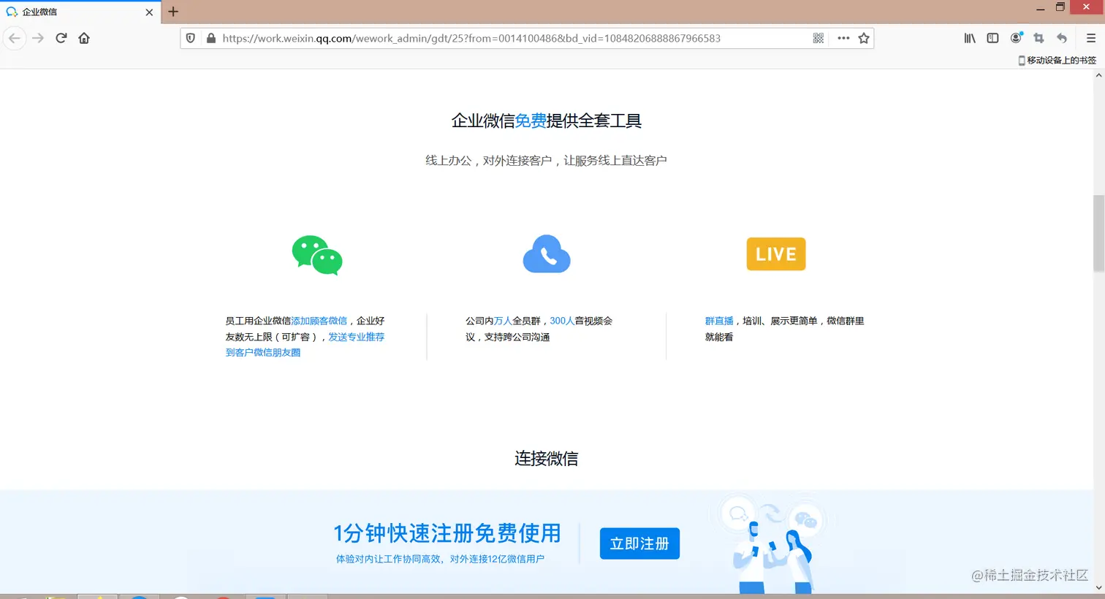
Task: Open a new tab with plus button
Action: point(173,12)
